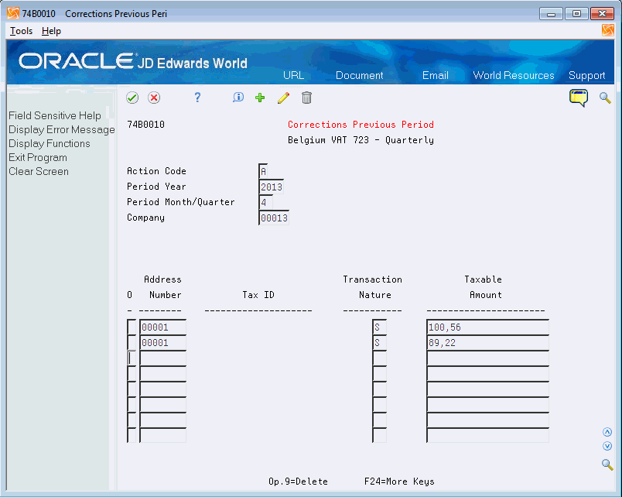Select Display Functions in sidebar
Viewport: 622px width, 497px height.
pos(50,143)
